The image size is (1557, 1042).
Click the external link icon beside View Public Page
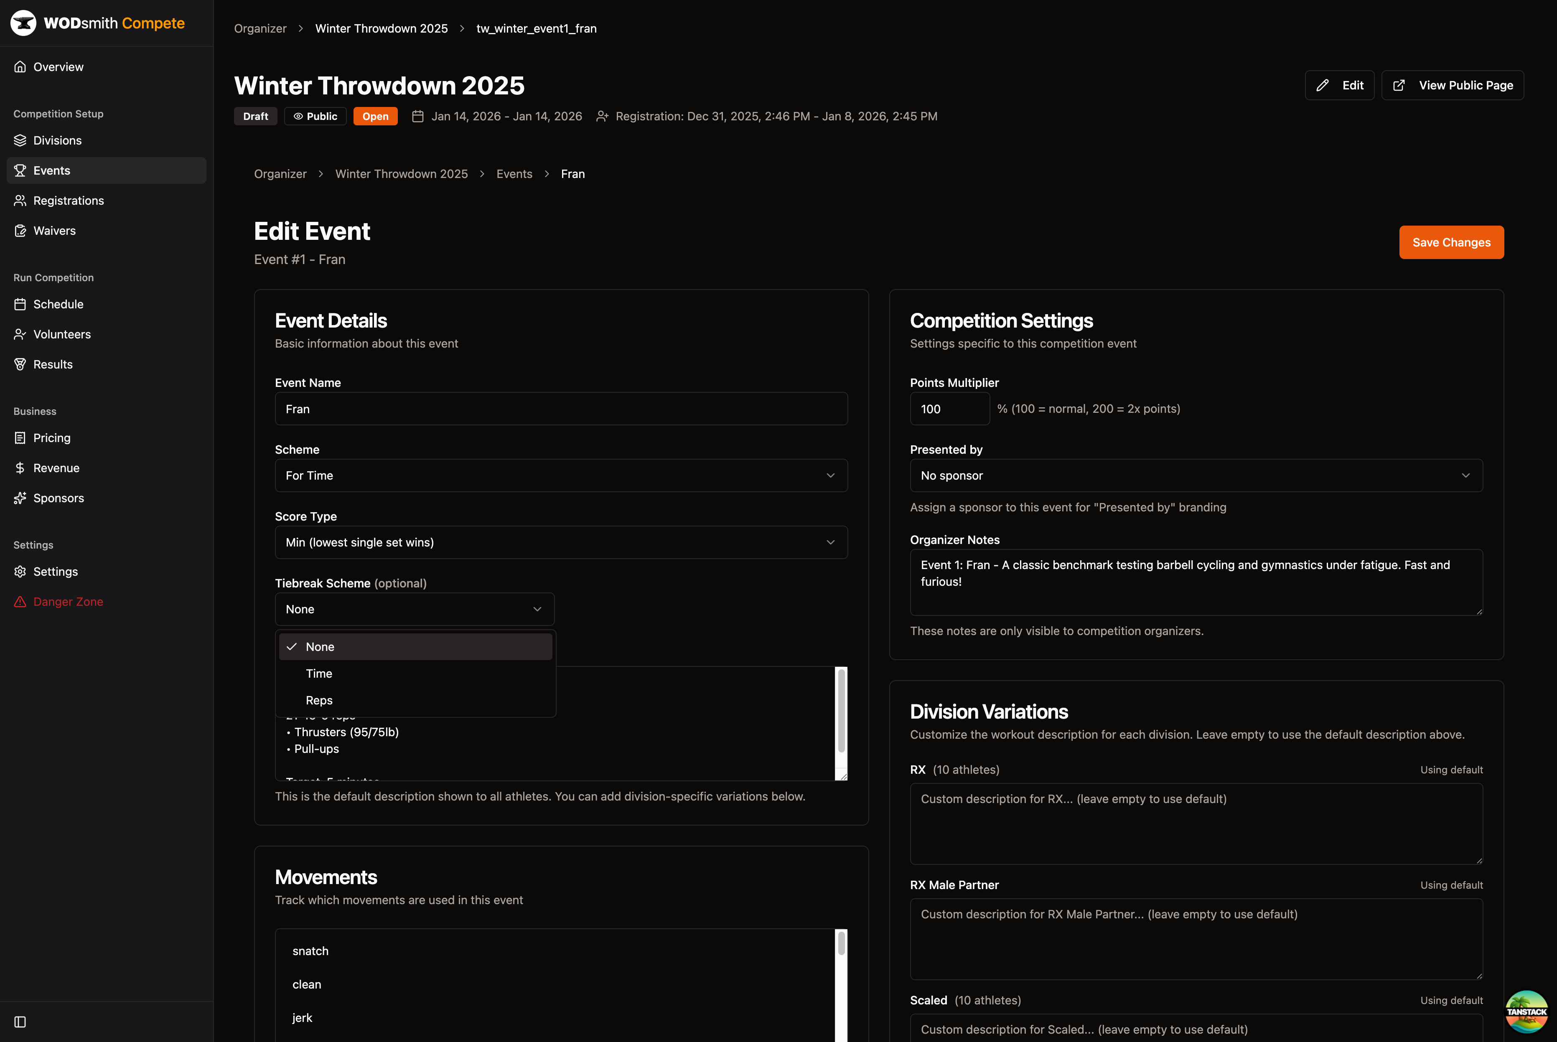[x=1399, y=85]
